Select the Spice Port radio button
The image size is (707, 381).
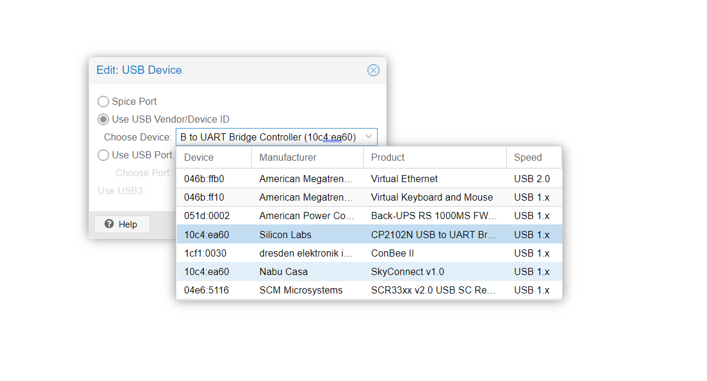pyautogui.click(x=102, y=101)
